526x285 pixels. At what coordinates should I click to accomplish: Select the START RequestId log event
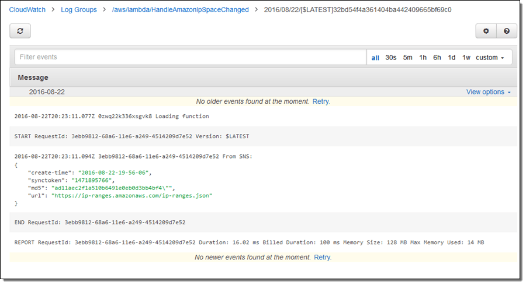[x=264, y=136]
